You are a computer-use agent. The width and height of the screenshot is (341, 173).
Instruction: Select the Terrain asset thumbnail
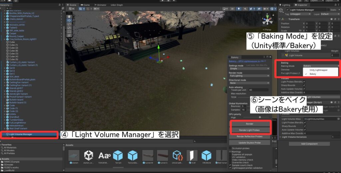click(118, 156)
